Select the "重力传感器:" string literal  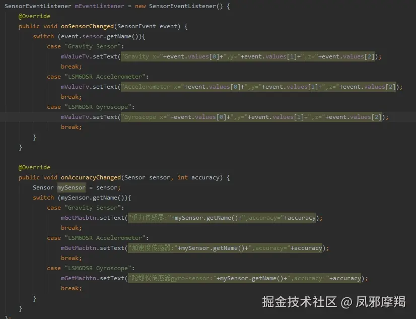click(150, 218)
